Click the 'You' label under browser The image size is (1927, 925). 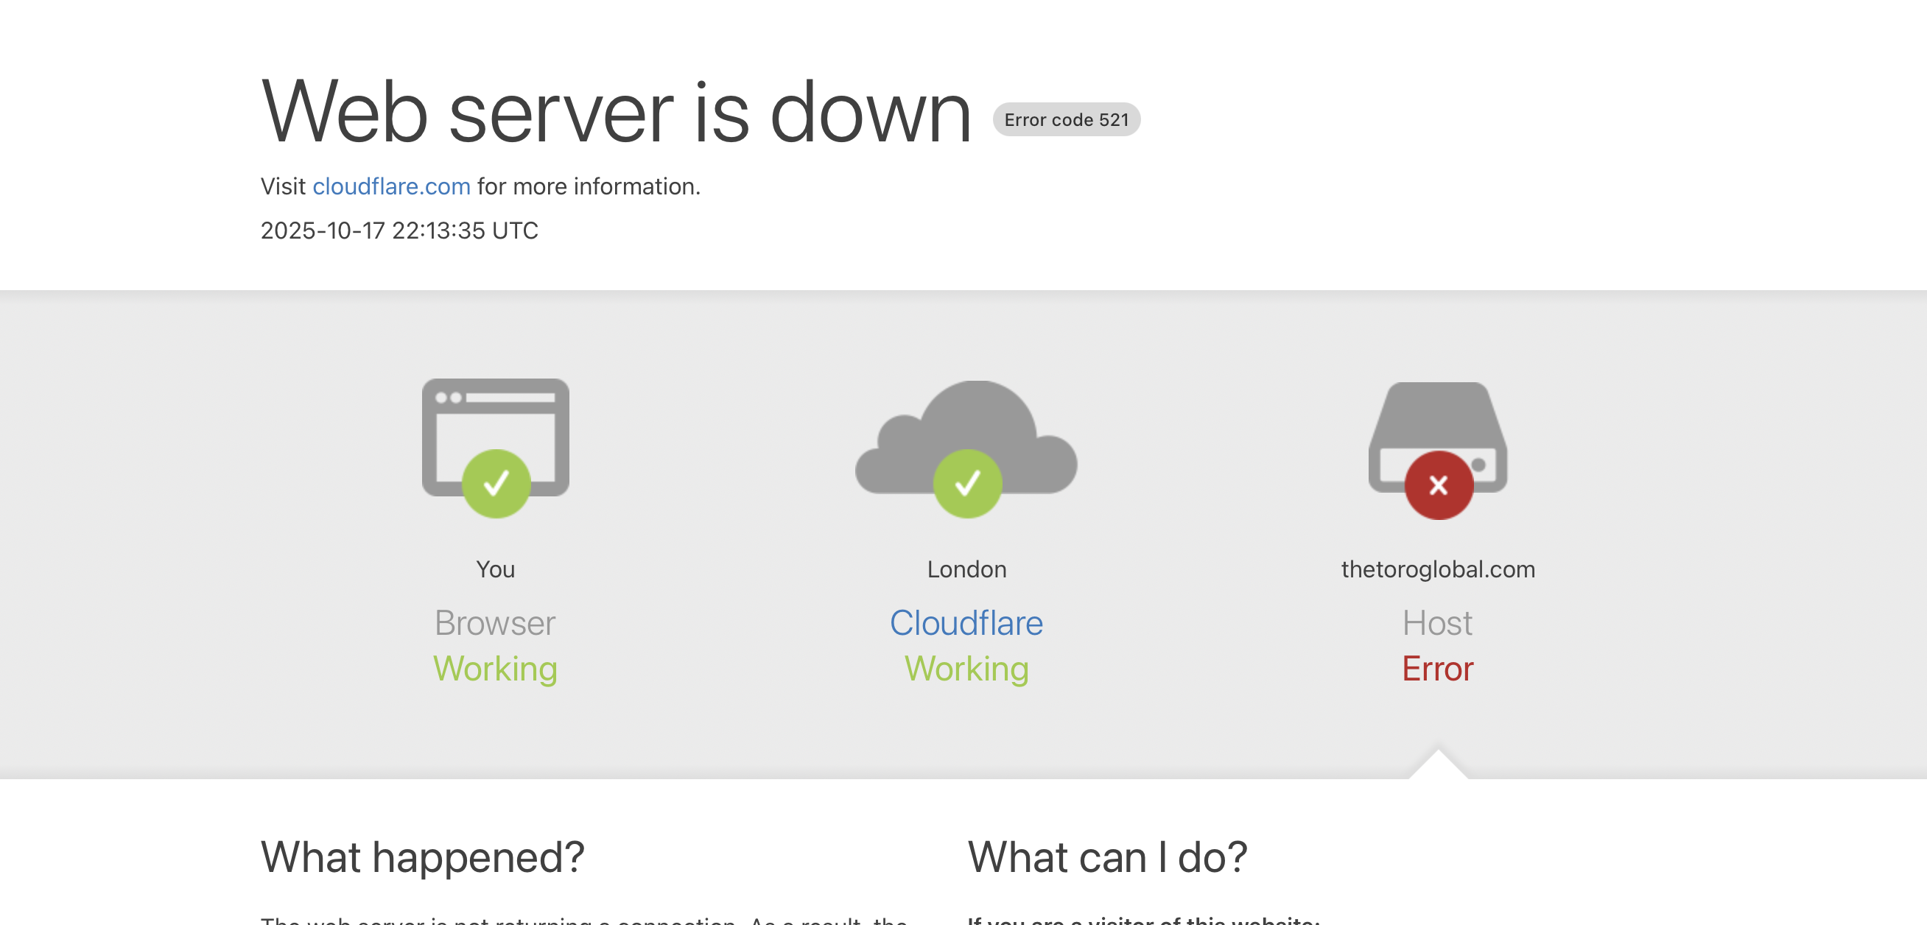tap(495, 569)
